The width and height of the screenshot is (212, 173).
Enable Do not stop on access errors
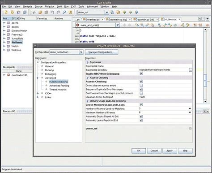141,85
